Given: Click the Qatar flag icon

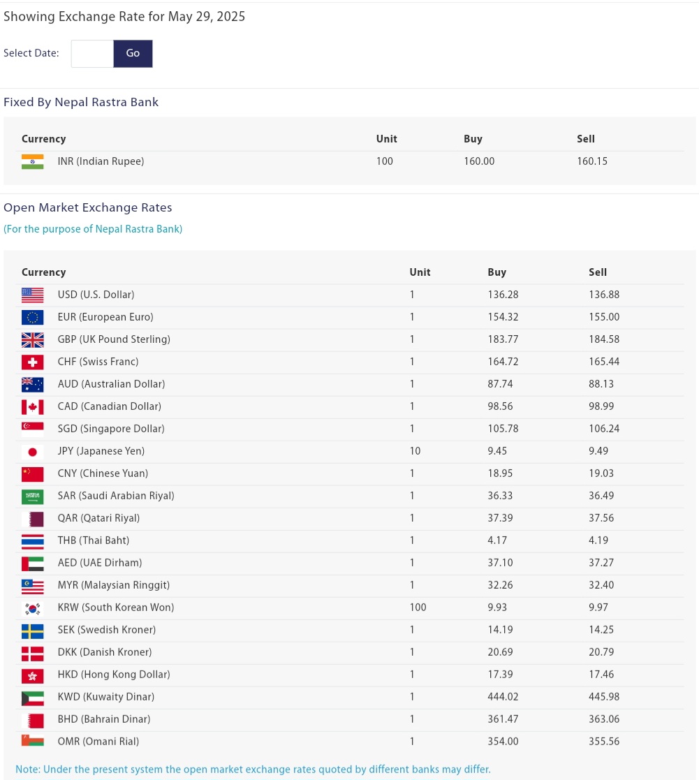Looking at the screenshot, I should 33,518.
